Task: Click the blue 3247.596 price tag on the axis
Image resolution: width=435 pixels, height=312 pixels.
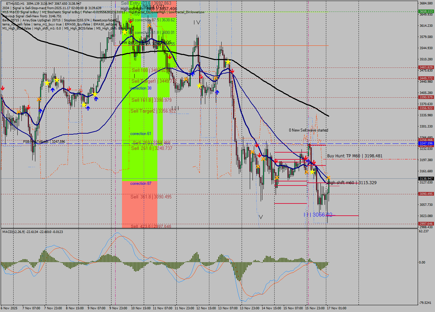Action: coord(426,143)
